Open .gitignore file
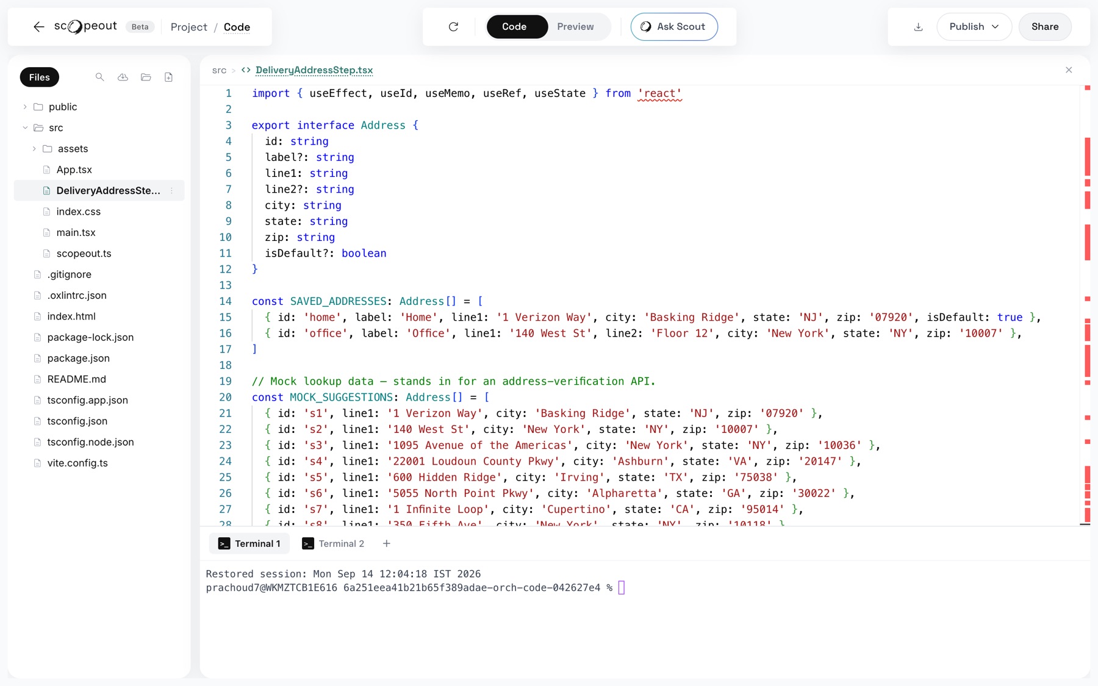This screenshot has width=1098, height=686. [x=99, y=274]
